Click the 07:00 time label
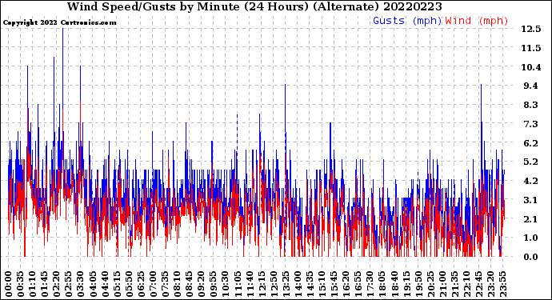Image resolution: width=552 pixels, height=300 pixels. pos(153,284)
